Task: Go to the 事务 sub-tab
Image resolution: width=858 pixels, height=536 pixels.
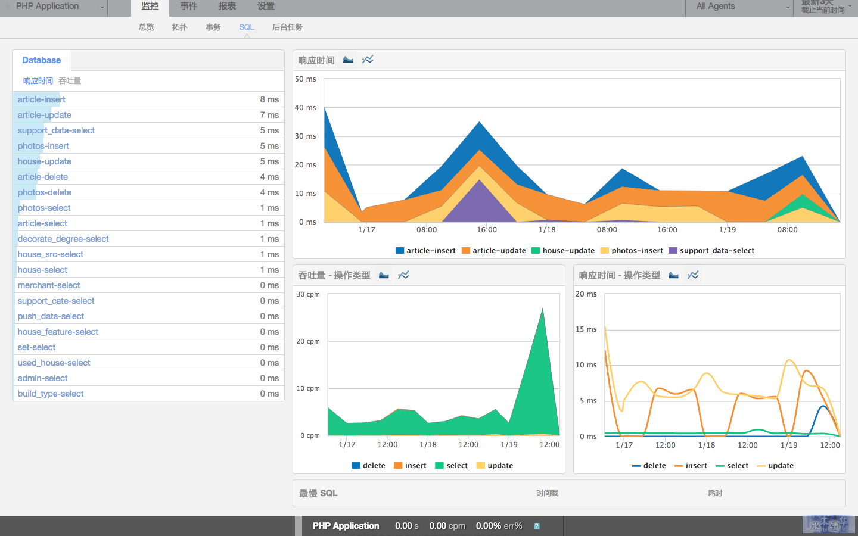Action: pos(213,27)
